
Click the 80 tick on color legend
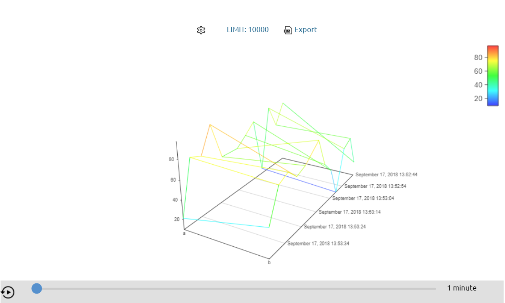(x=478, y=58)
